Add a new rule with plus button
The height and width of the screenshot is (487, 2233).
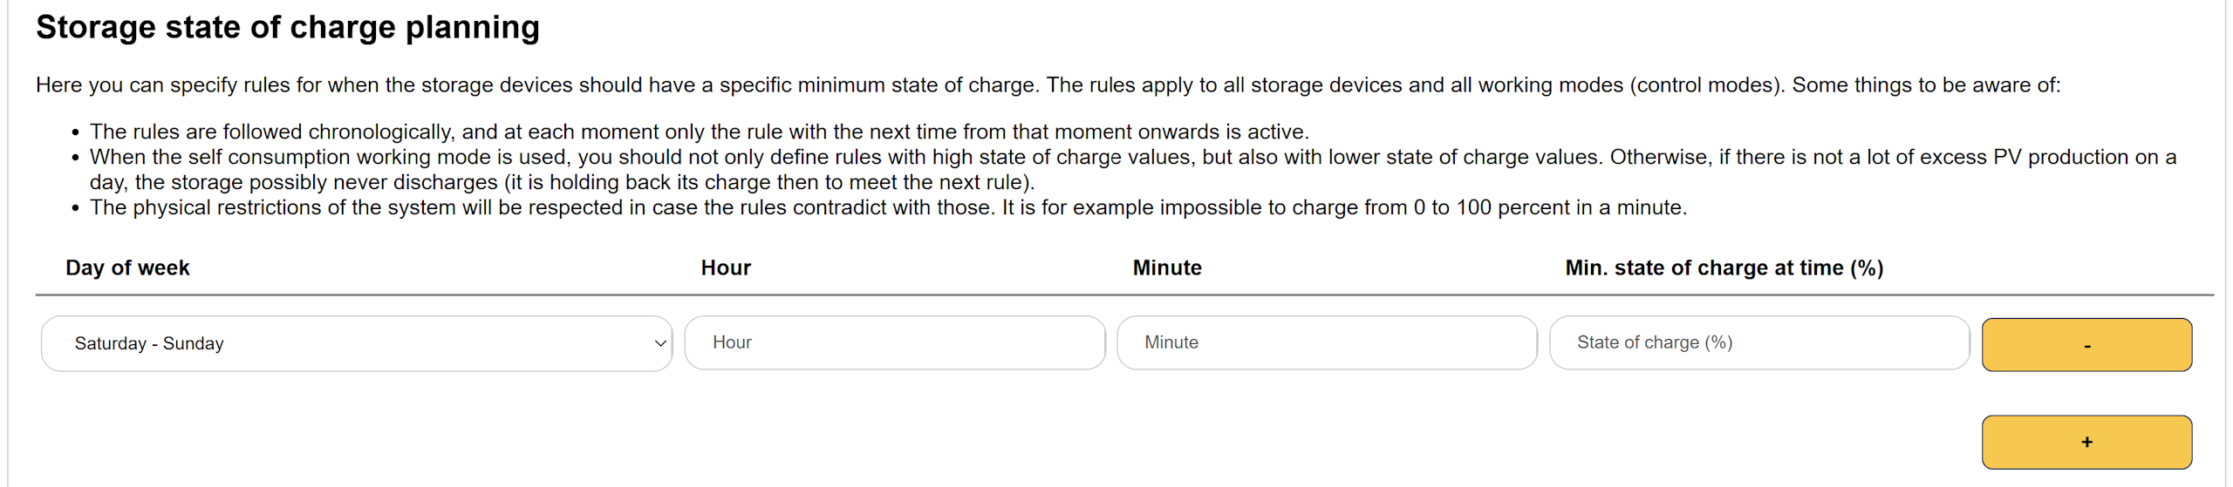2086,442
